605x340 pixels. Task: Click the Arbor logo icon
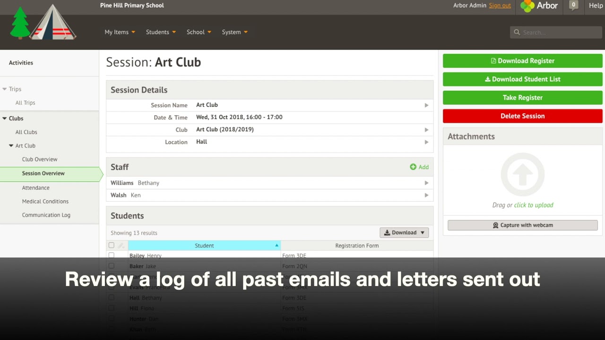click(527, 6)
